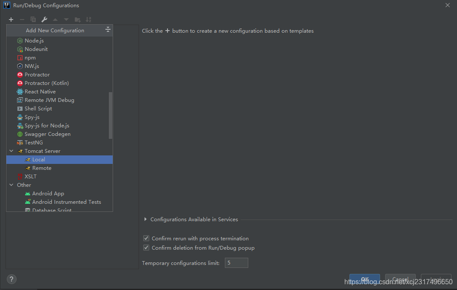Select the Shell Script icon
Viewport: 457px width, 290px height.
click(20, 109)
